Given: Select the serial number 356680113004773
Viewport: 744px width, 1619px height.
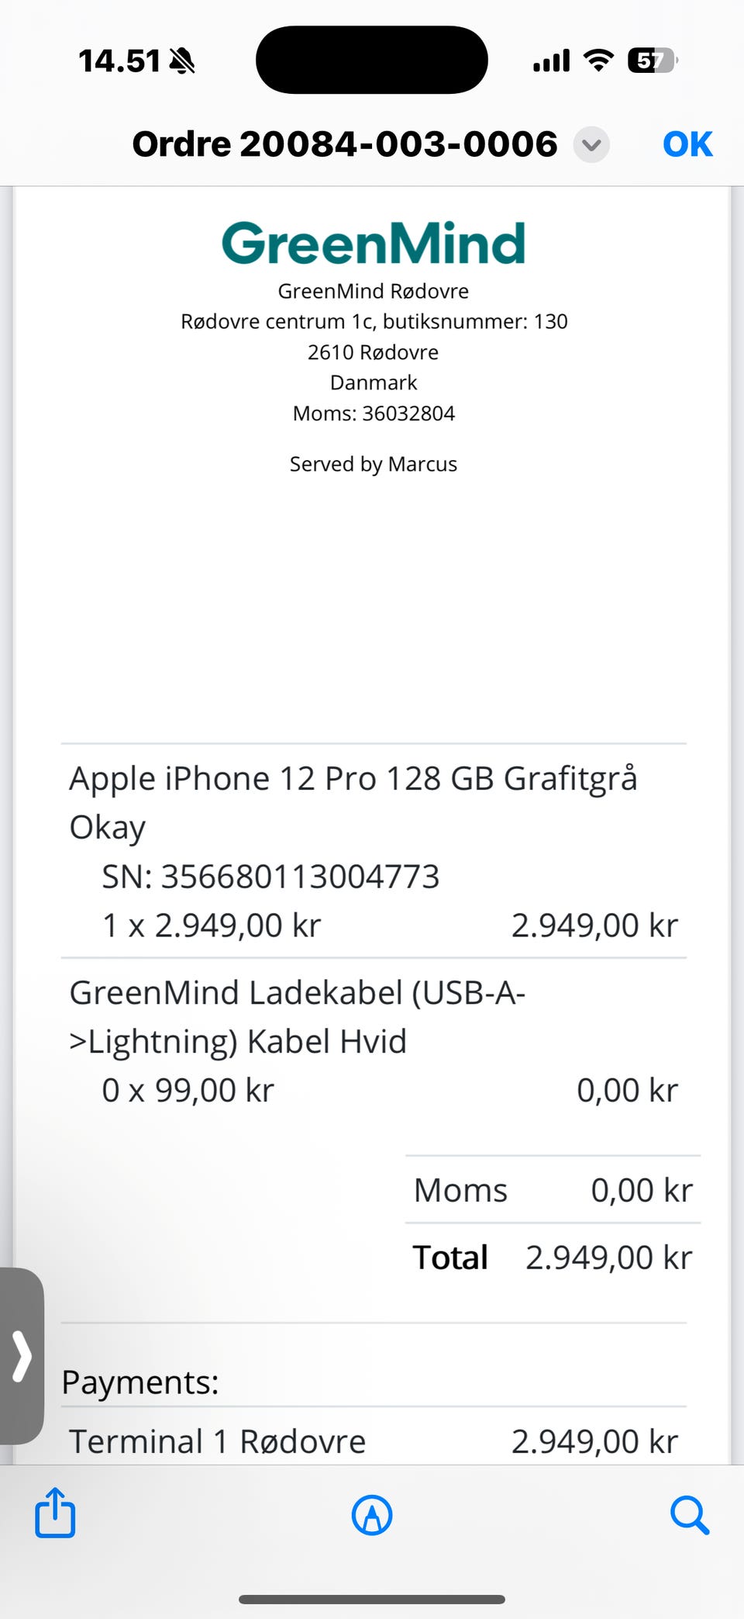Looking at the screenshot, I should (300, 877).
